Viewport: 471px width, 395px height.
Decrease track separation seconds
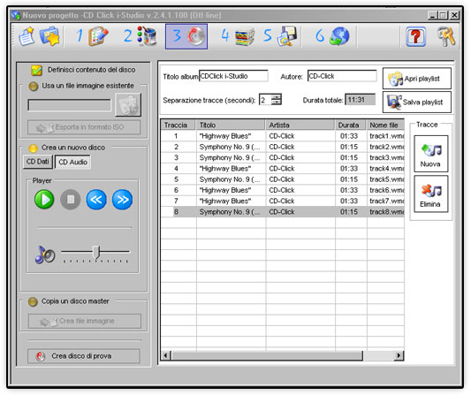coord(277,103)
